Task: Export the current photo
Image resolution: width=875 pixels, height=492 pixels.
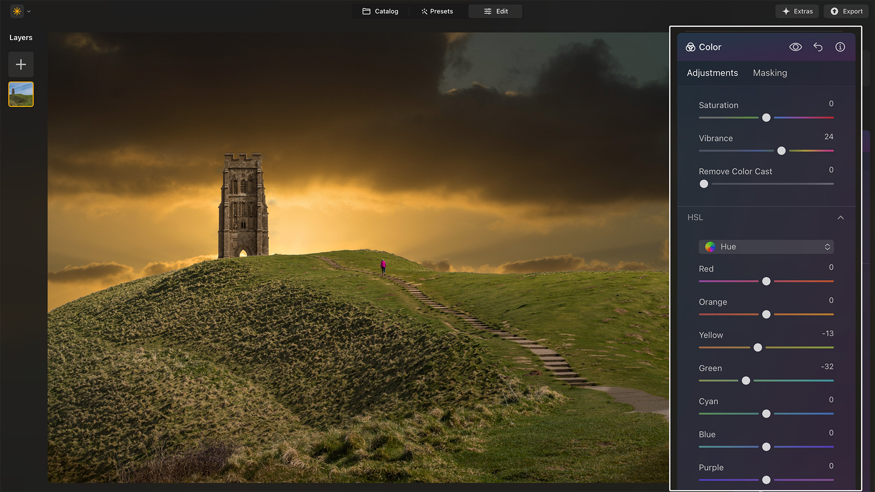Action: (x=846, y=11)
